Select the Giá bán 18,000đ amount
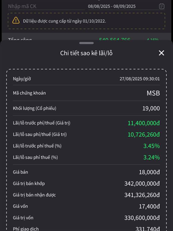 pyautogui.click(x=149, y=172)
